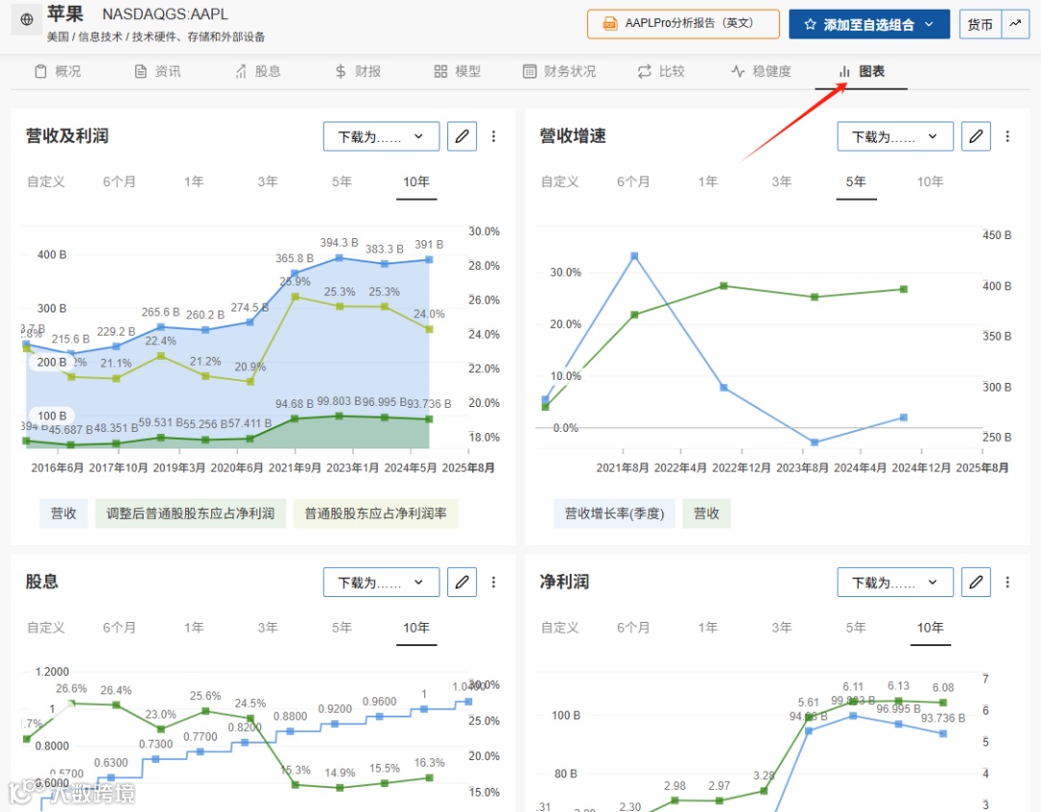Select 10年 range in 营收及利润 chart
Image resolution: width=1041 pixels, height=812 pixels.
click(x=416, y=181)
